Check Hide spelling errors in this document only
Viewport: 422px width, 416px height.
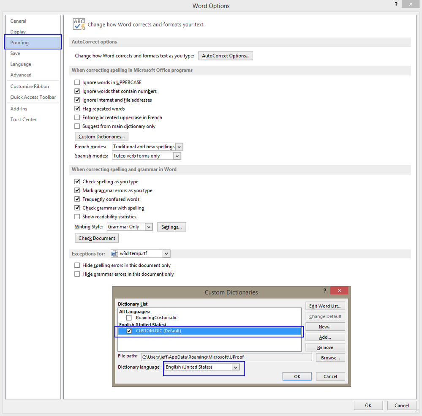pyautogui.click(x=77, y=265)
